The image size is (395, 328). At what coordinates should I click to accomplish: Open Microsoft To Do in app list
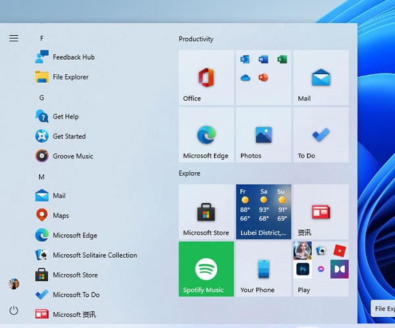pyautogui.click(x=76, y=294)
